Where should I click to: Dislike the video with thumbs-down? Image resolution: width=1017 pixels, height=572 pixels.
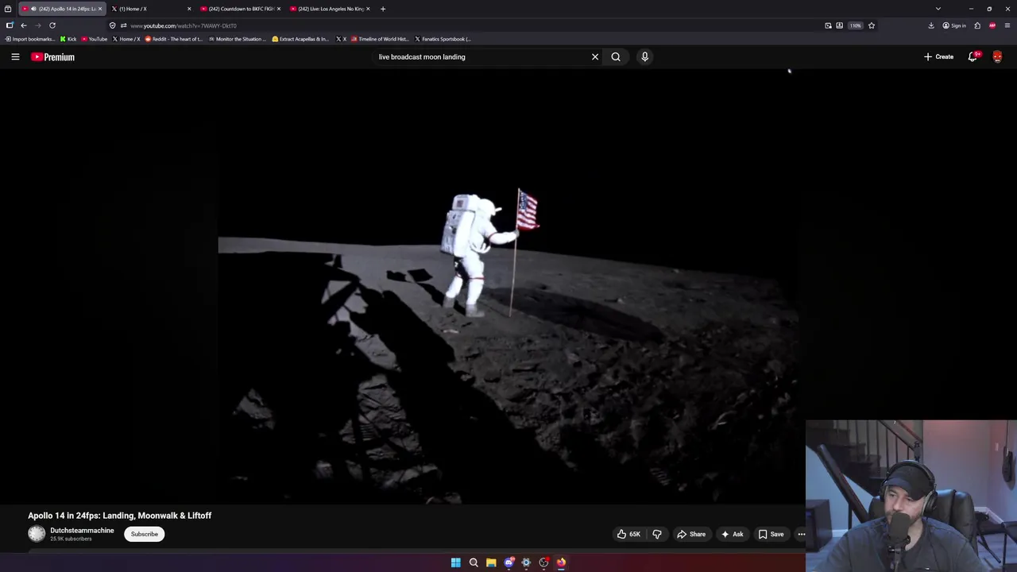coord(657,534)
